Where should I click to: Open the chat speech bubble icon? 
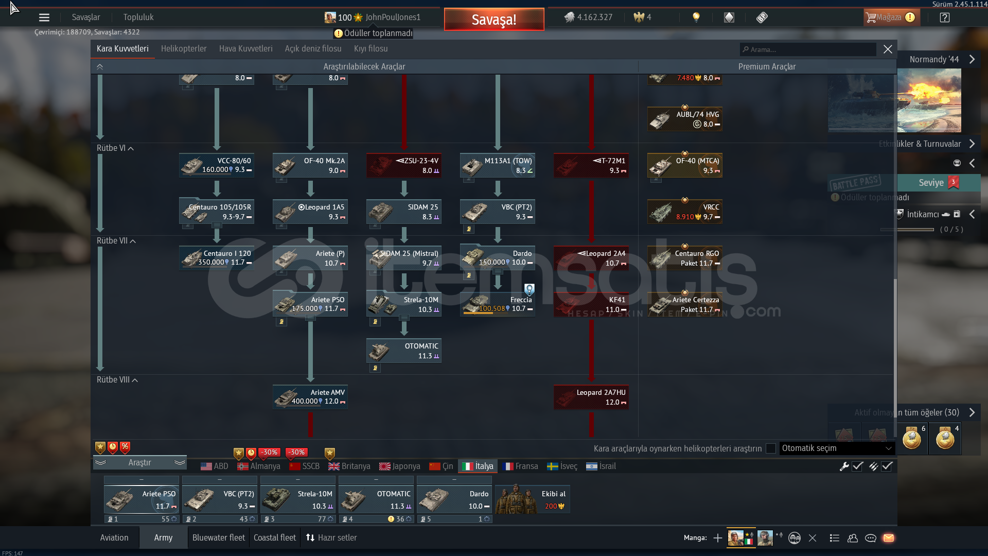pos(871,538)
